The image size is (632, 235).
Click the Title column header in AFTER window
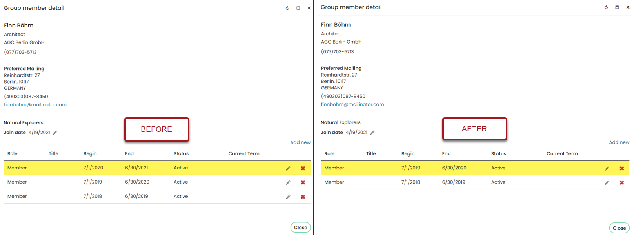pos(371,154)
